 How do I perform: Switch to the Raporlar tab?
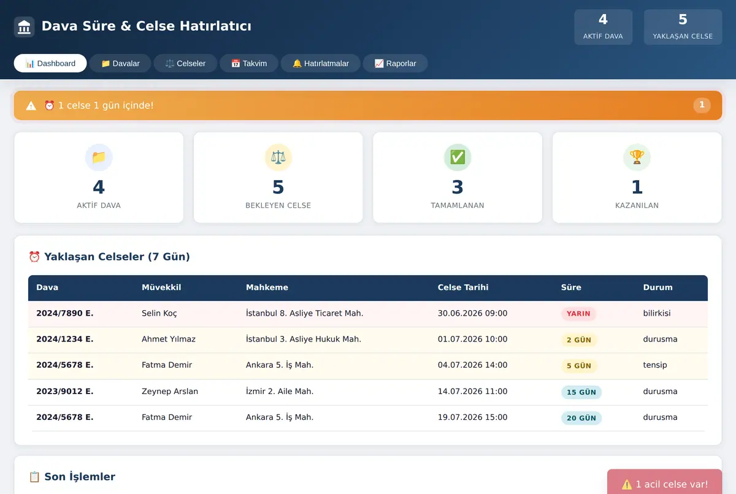point(396,63)
